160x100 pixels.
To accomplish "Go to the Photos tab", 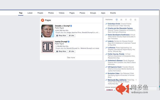I will click(x=51, y=13).
